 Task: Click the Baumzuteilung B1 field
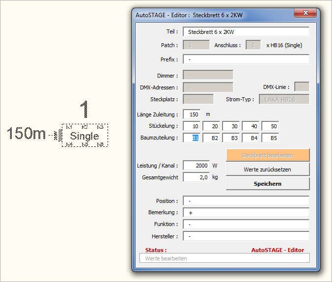[x=192, y=138]
